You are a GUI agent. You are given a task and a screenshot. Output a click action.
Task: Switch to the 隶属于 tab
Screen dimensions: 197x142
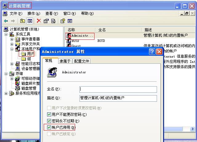65,61
